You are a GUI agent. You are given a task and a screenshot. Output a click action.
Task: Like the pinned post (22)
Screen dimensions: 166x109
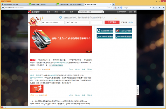71,69
